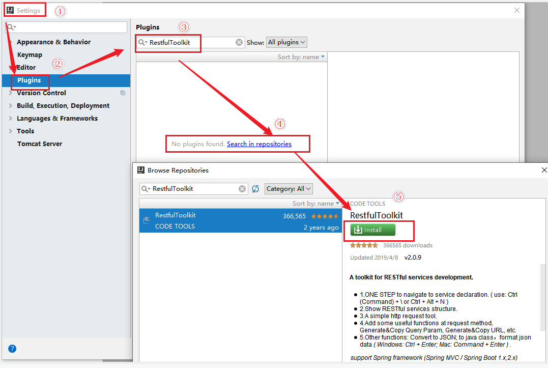Viewport: 548px width, 368px height.
Task: Click the search icon in Settings sidebar search
Action: click(x=11, y=27)
